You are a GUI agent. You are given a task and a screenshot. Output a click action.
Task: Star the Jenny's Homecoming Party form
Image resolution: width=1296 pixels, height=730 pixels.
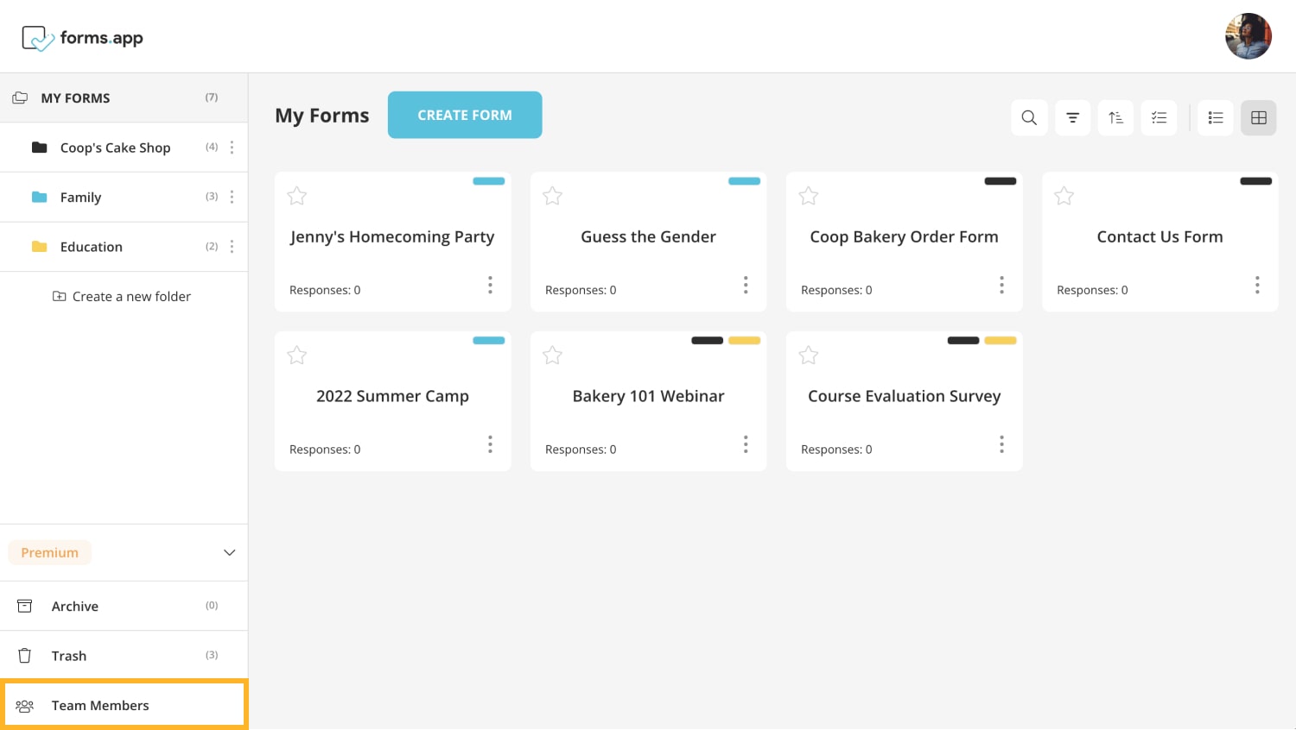(x=297, y=196)
